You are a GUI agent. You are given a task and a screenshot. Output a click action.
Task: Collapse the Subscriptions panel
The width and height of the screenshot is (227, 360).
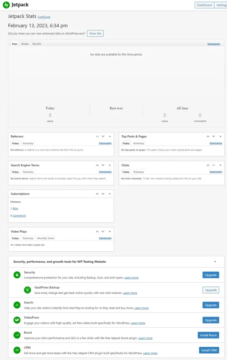point(110,194)
